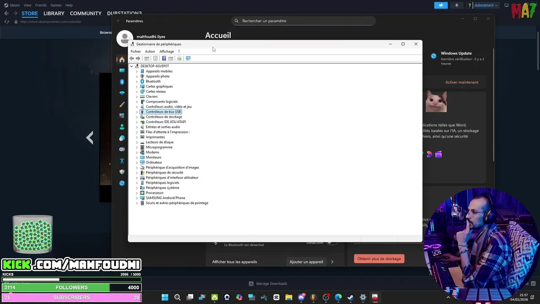Open Accessibility icon in Settings sidebar
The width and height of the screenshot is (540, 304).
tap(122, 160)
